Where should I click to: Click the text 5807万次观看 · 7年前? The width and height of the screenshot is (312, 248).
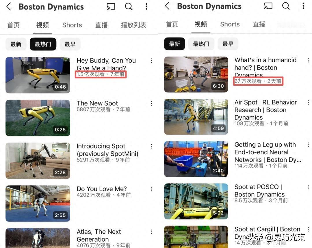coord(103,109)
